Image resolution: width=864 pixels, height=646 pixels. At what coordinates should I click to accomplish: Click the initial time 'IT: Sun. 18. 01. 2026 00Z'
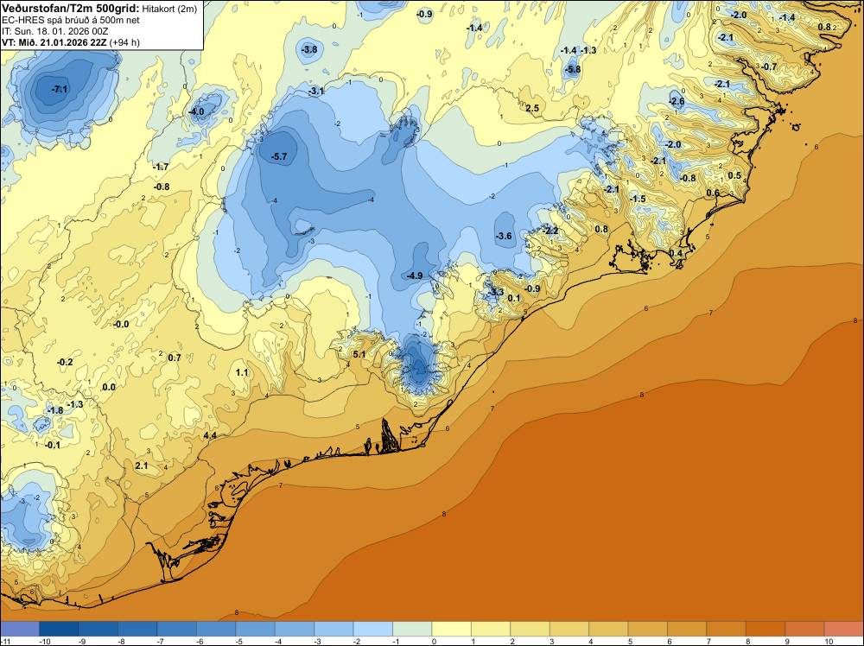(x=54, y=31)
